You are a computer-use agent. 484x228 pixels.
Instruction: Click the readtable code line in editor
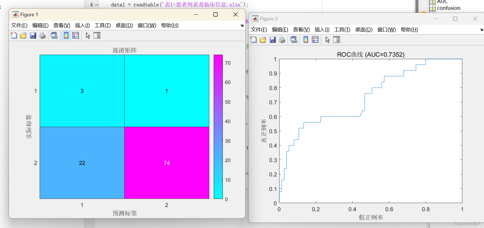[180, 4]
